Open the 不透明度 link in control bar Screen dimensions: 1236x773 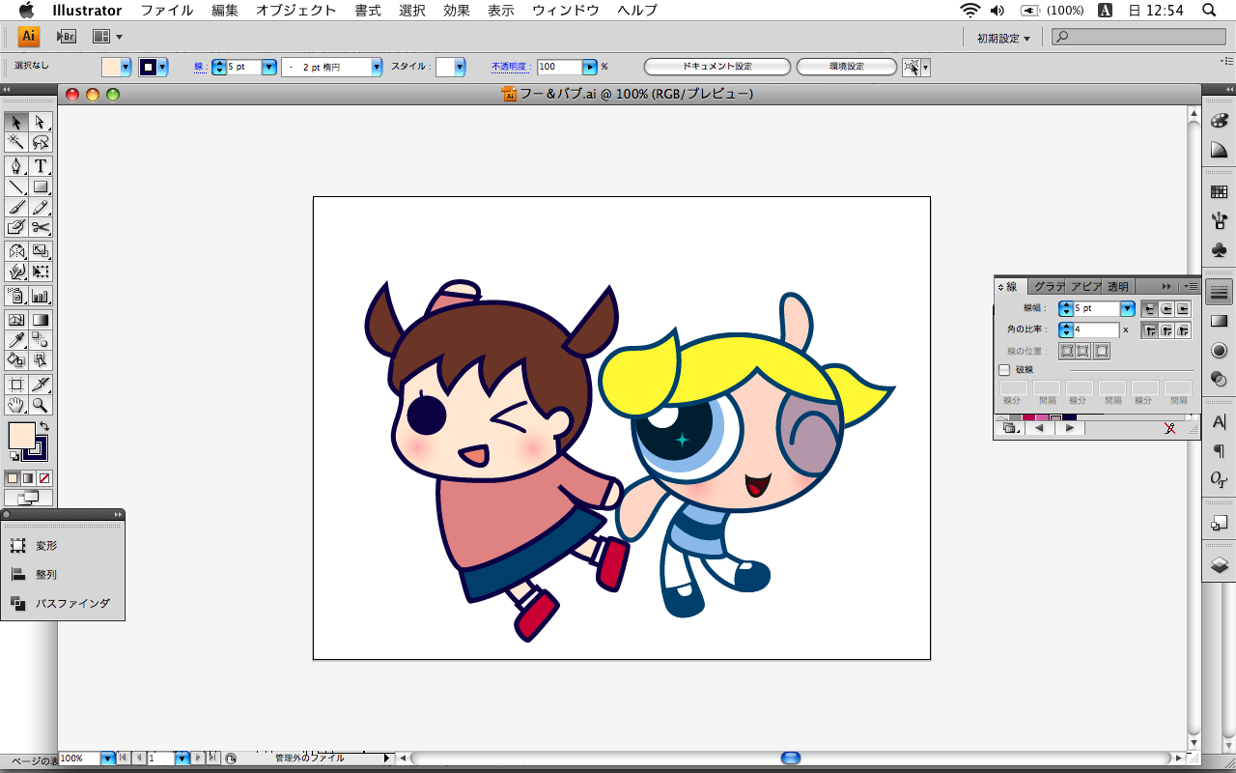509,67
